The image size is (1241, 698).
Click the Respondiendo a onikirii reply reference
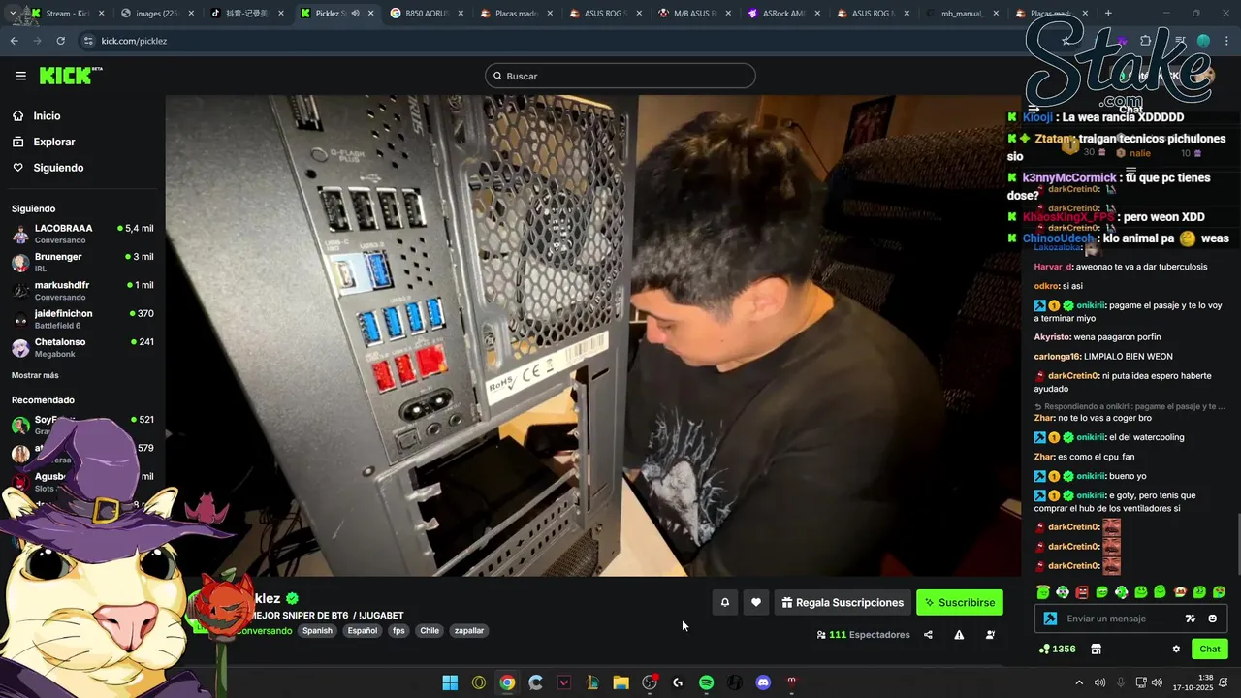click(1130, 406)
